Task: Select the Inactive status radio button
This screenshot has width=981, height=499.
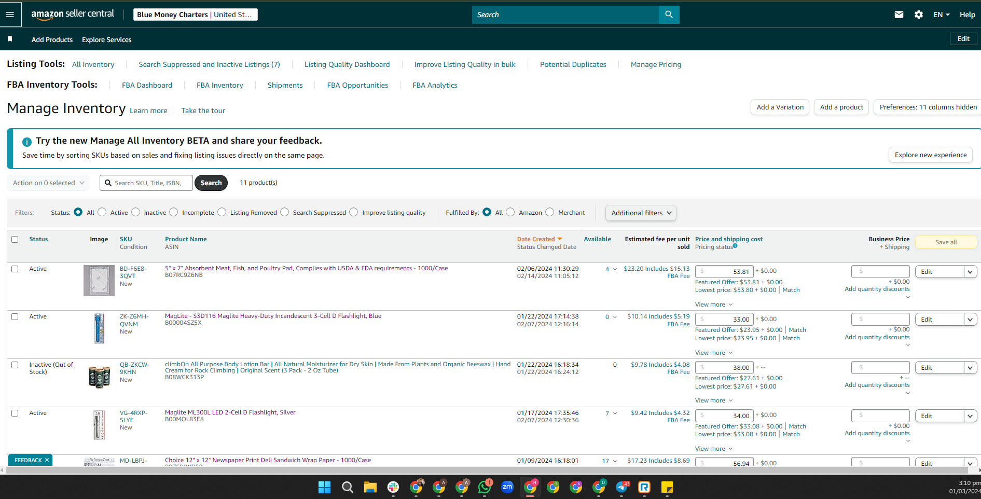Action: pos(136,212)
